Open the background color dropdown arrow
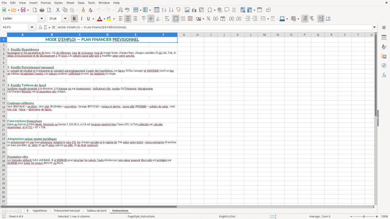The image size is (390, 219). (x=113, y=19)
